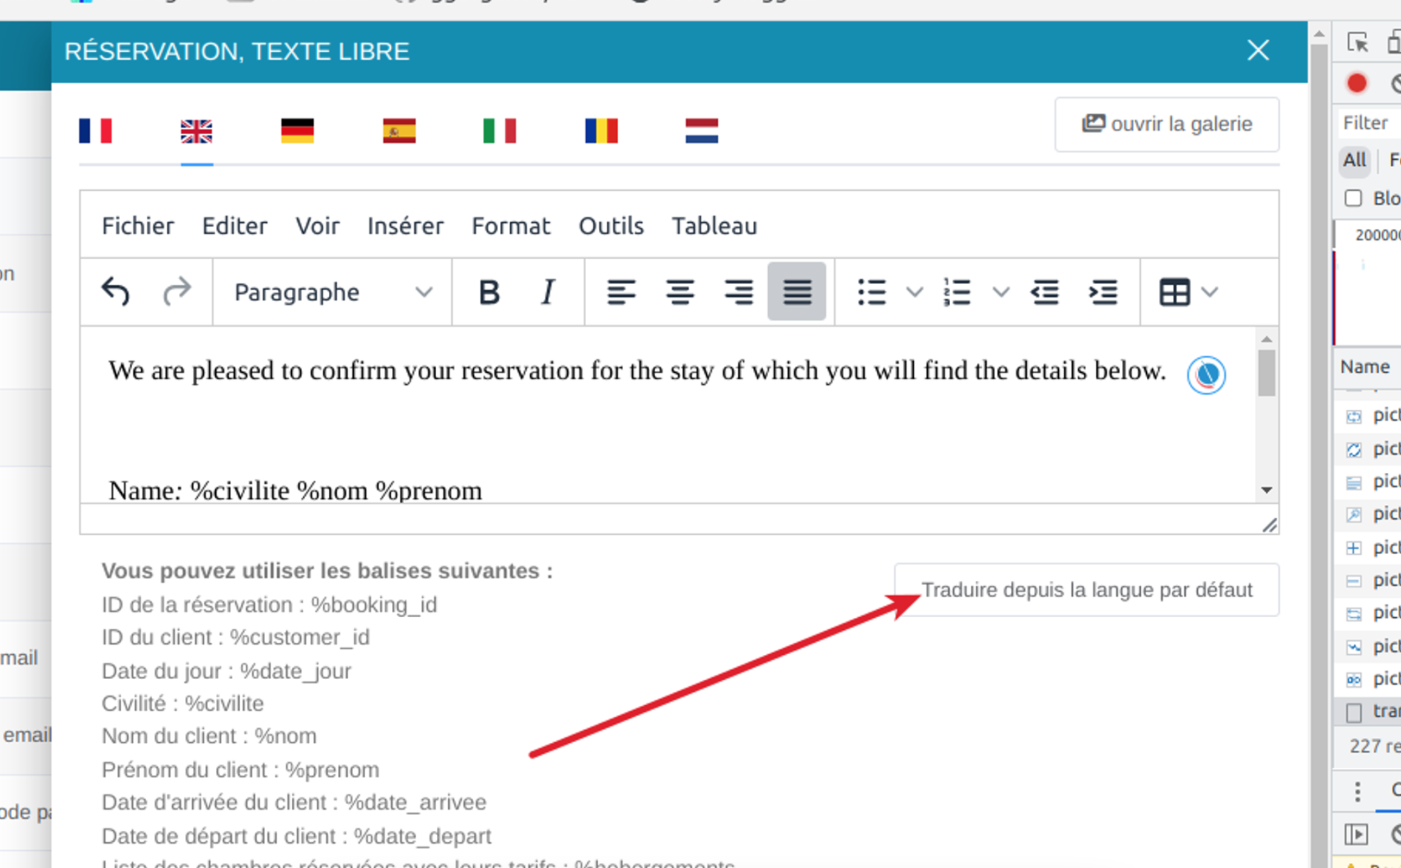Expand the Paragraphe block format dropdown
1401x868 pixels.
[332, 292]
